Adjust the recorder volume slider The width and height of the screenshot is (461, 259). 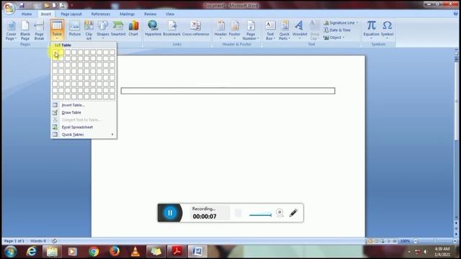click(260, 215)
